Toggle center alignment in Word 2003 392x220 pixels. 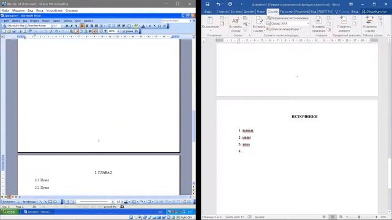pos(87,26)
